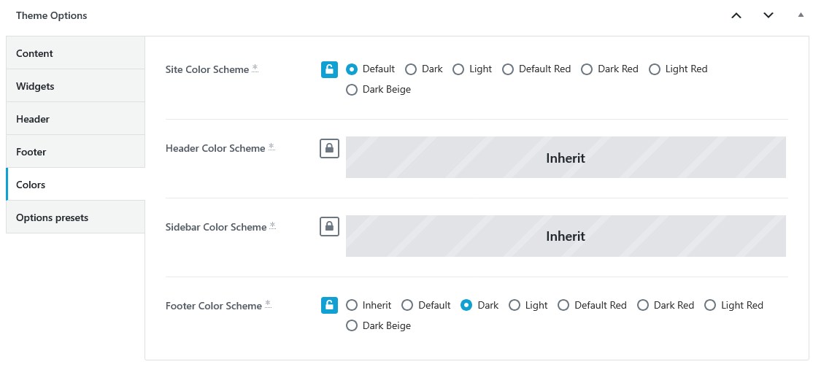Screen dimensions: 813x367
Task: Click asterisk next to Site Color Scheme label
Action: pos(255,68)
